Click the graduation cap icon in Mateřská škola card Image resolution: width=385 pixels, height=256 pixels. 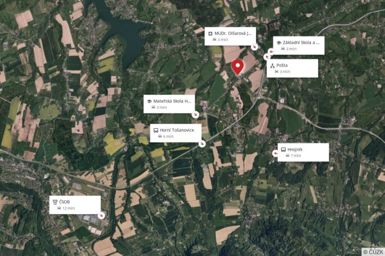(149, 101)
